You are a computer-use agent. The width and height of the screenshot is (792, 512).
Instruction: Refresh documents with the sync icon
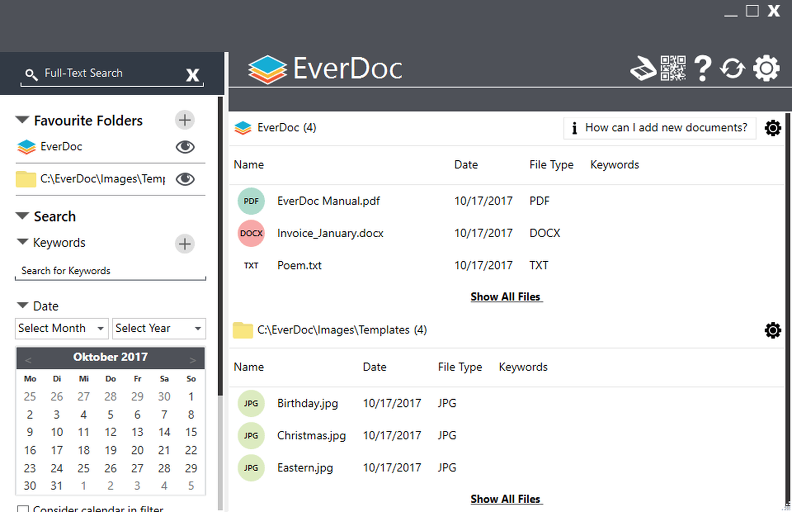click(x=732, y=68)
